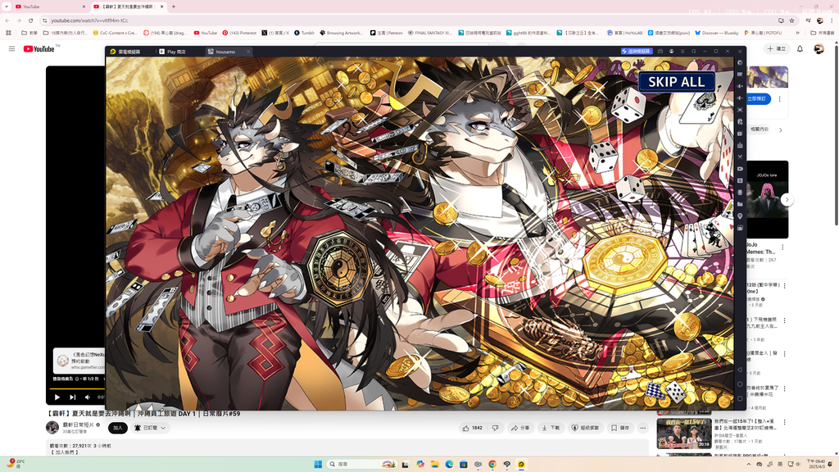Skip to the next YouTube video
This screenshot has width=839, height=472.
coord(72,397)
